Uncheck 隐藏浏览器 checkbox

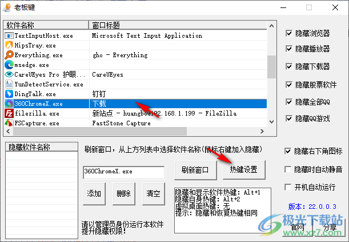(x=288, y=33)
